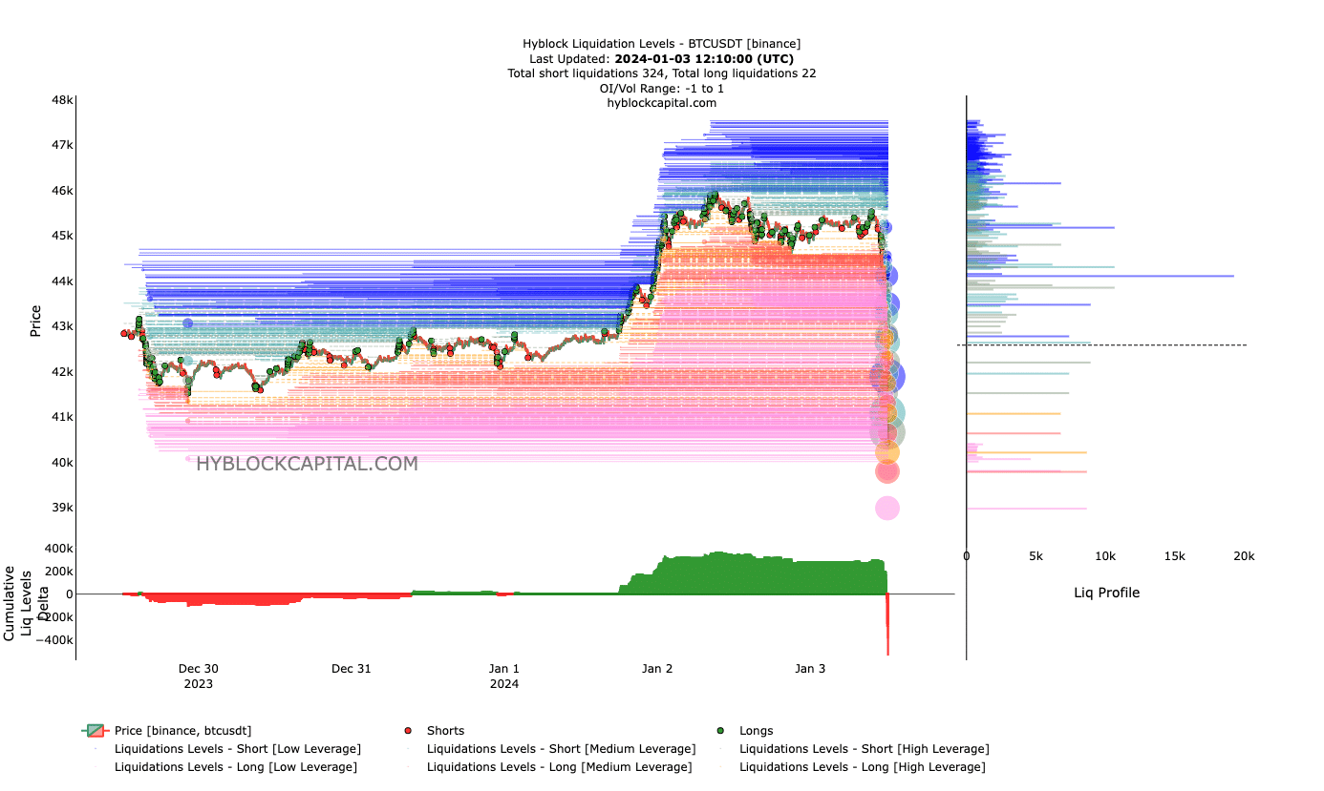
Task: Click the 47k price axis label
Action: point(63,145)
